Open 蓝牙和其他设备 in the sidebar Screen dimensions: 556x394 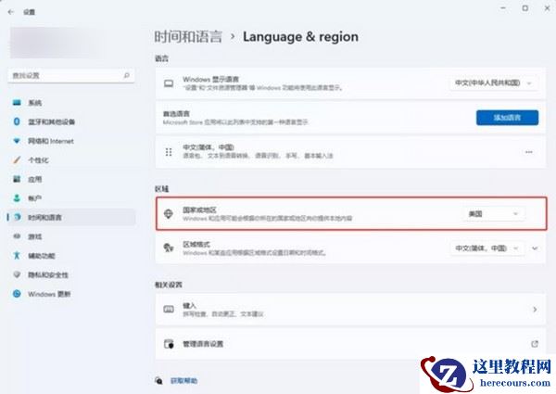pyautogui.click(x=71, y=122)
